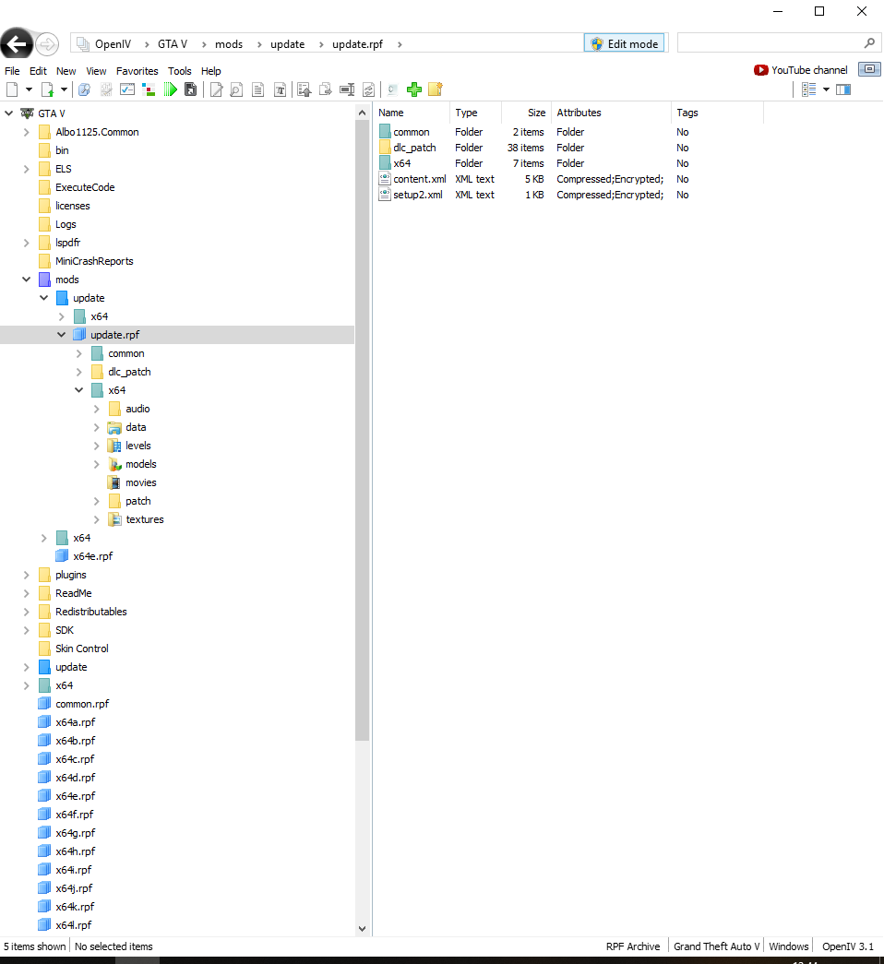Collapse the mods folder node

click(x=26, y=280)
